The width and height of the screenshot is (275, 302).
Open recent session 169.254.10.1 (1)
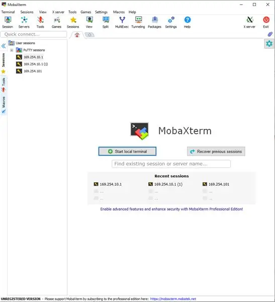(x=165, y=184)
